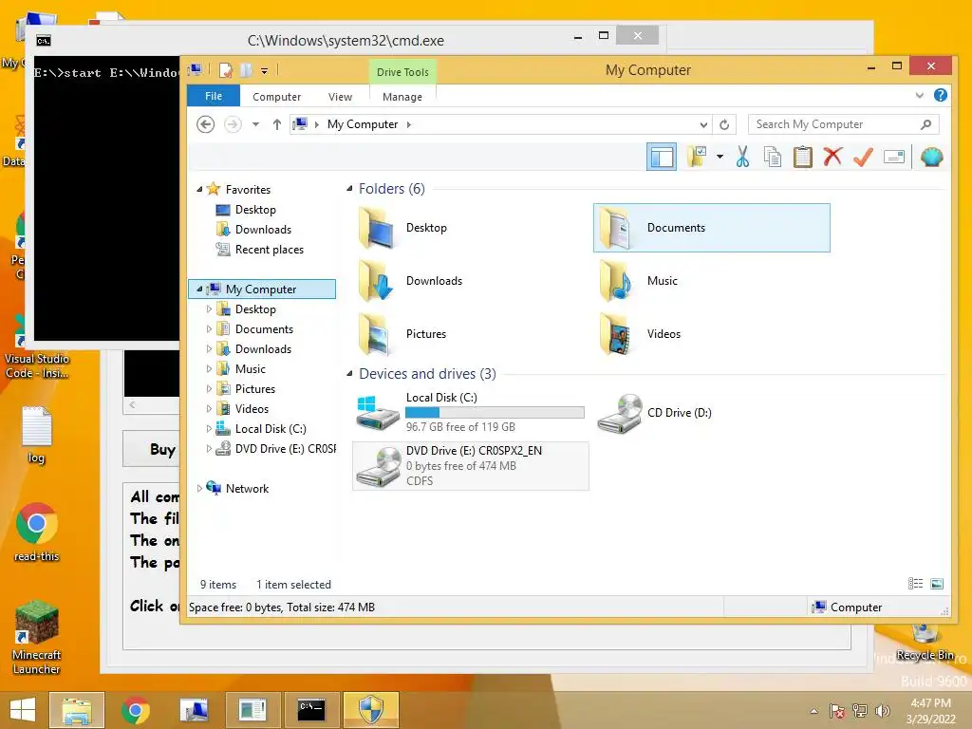Open Explorer help question mark icon
Screen dimensions: 972x729
[941, 96]
